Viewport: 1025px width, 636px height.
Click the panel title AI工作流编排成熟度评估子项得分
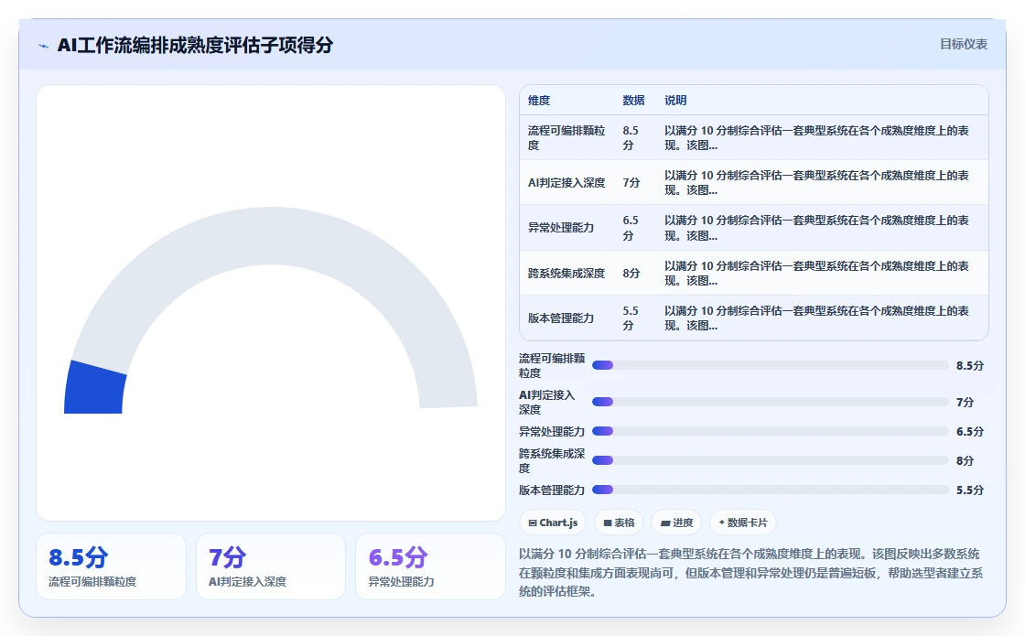196,45
